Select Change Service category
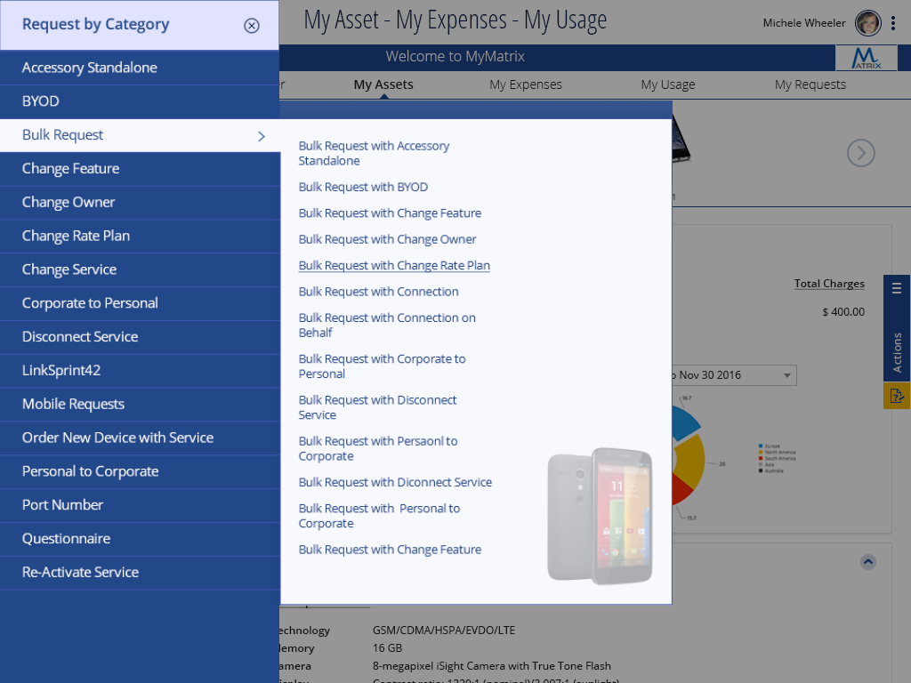This screenshot has width=911, height=683. click(140, 270)
